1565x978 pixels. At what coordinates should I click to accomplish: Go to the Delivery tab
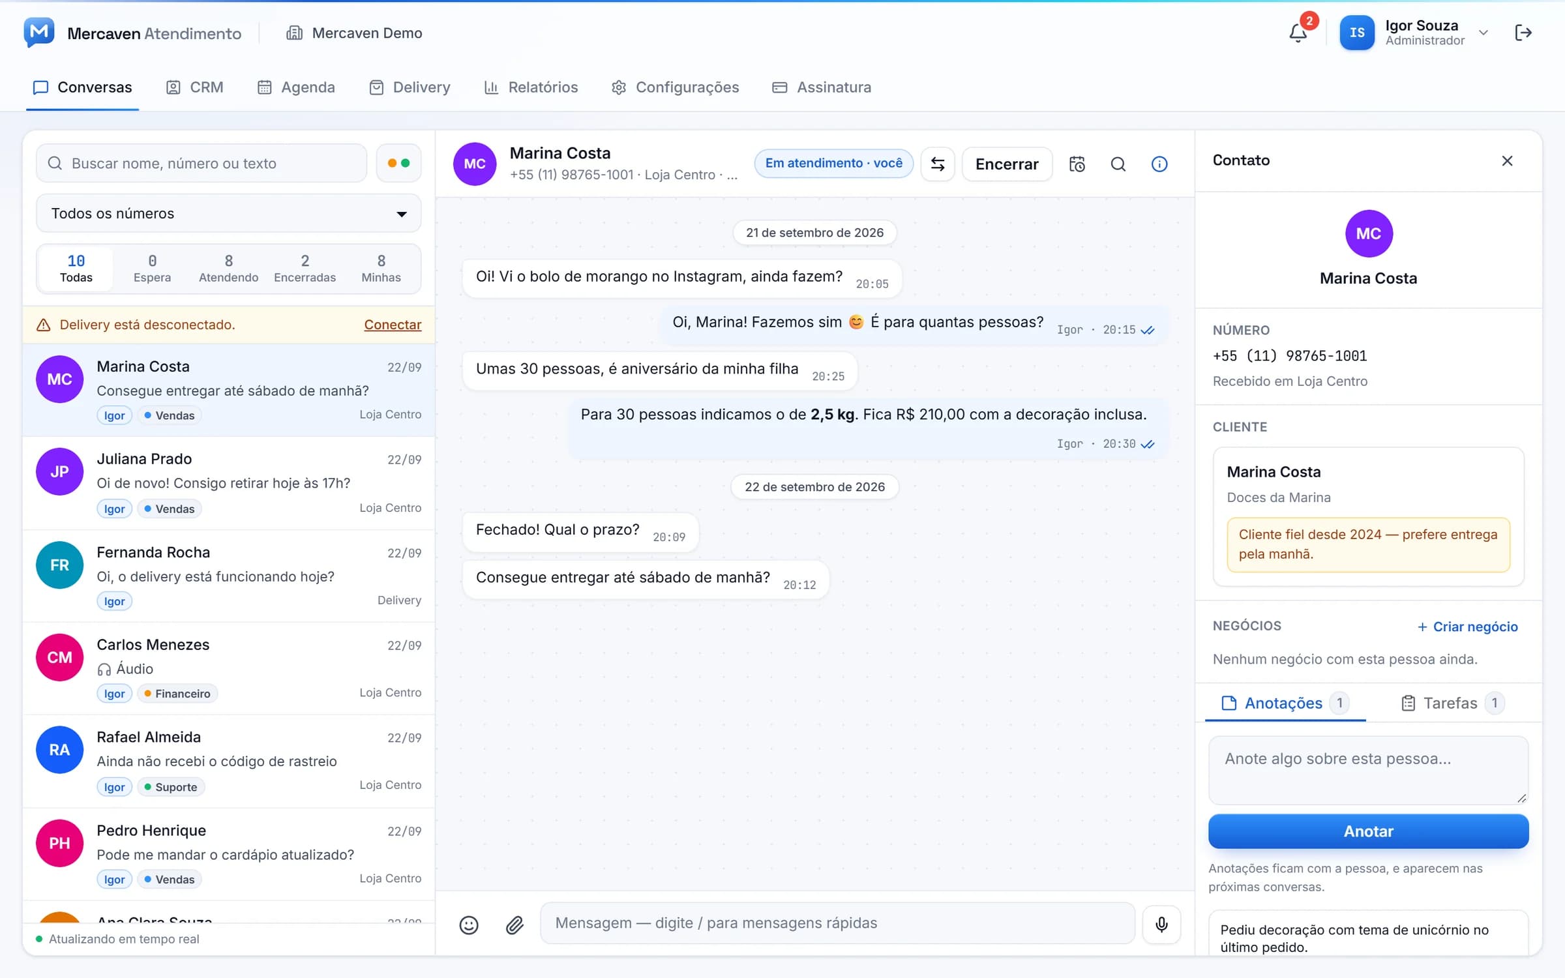(410, 87)
